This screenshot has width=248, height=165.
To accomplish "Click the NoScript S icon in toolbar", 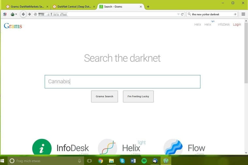I will (5, 14).
